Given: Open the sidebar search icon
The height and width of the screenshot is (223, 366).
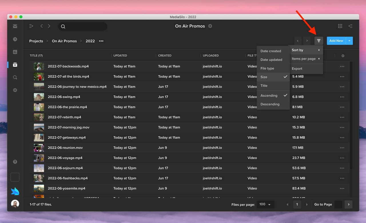Looking at the screenshot, I should pyautogui.click(x=15, y=77).
